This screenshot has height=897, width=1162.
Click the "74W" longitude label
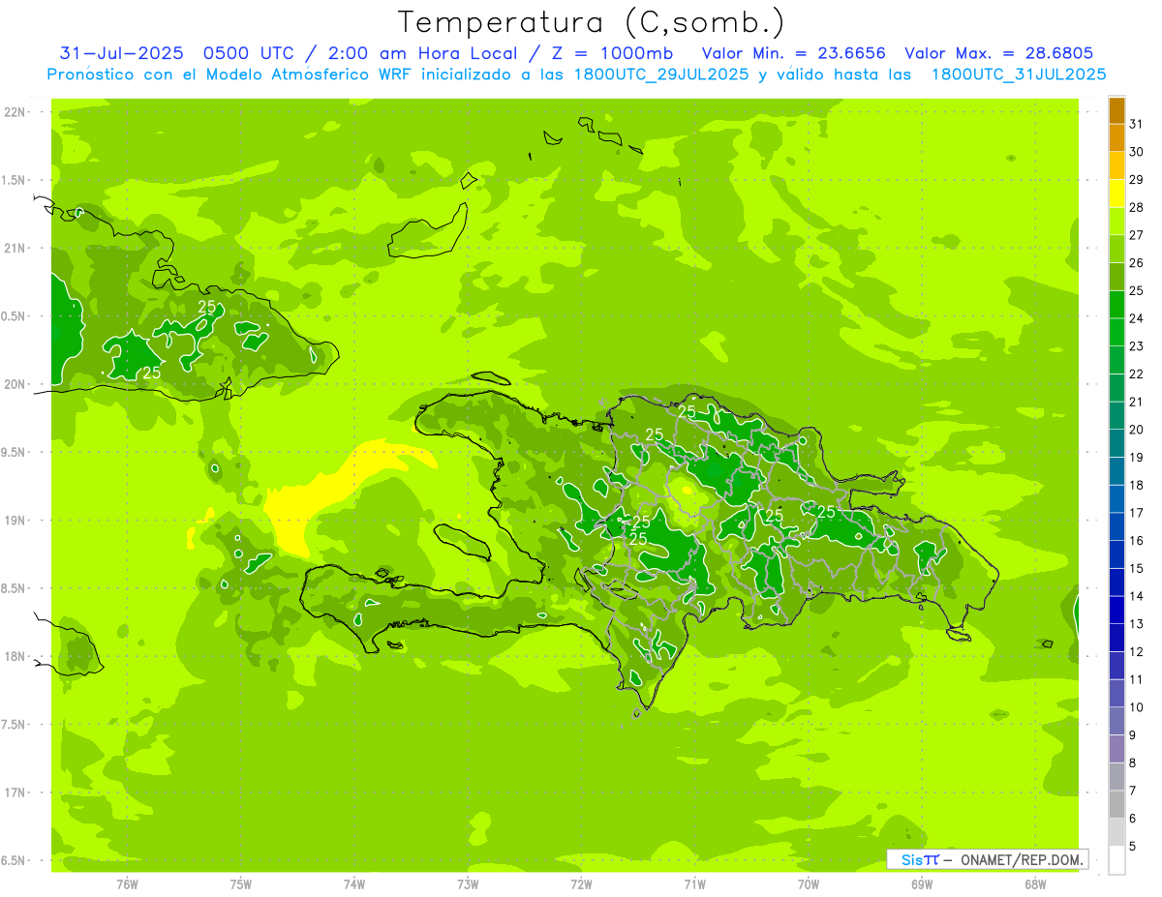(354, 884)
